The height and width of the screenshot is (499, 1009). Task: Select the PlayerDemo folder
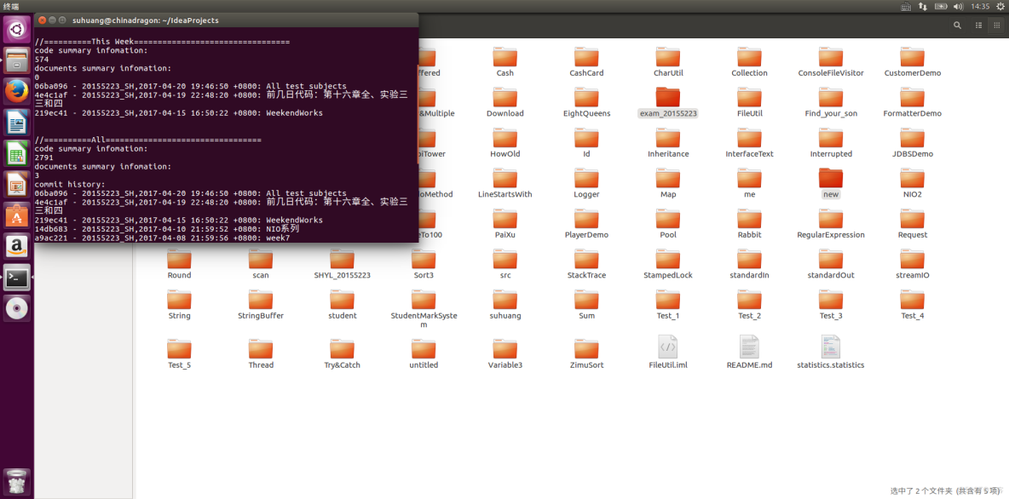pyautogui.click(x=586, y=225)
